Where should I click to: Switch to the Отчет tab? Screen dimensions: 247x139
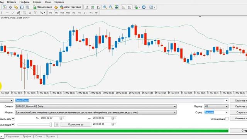39,136
